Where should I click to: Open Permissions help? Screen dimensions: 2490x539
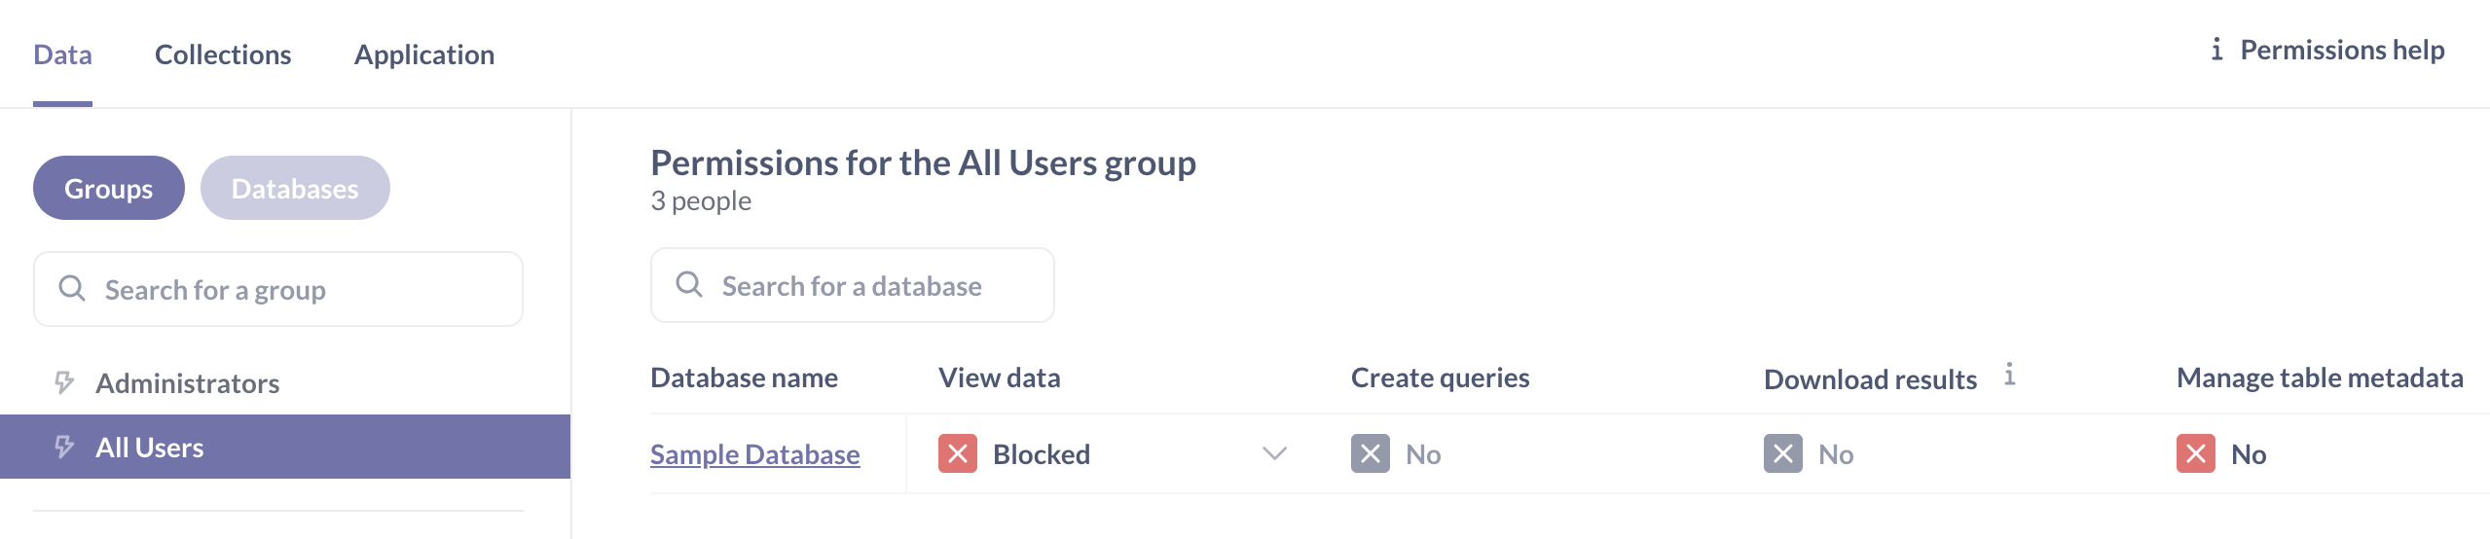click(x=2341, y=50)
